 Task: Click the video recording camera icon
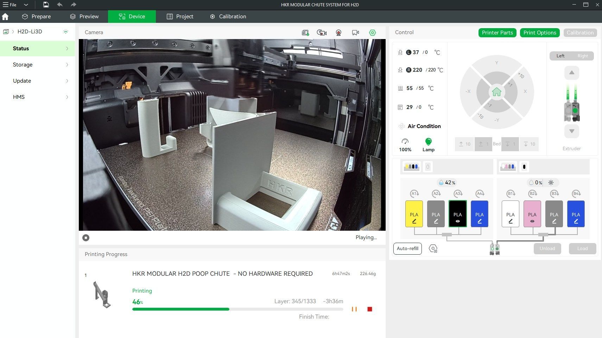[355, 32]
